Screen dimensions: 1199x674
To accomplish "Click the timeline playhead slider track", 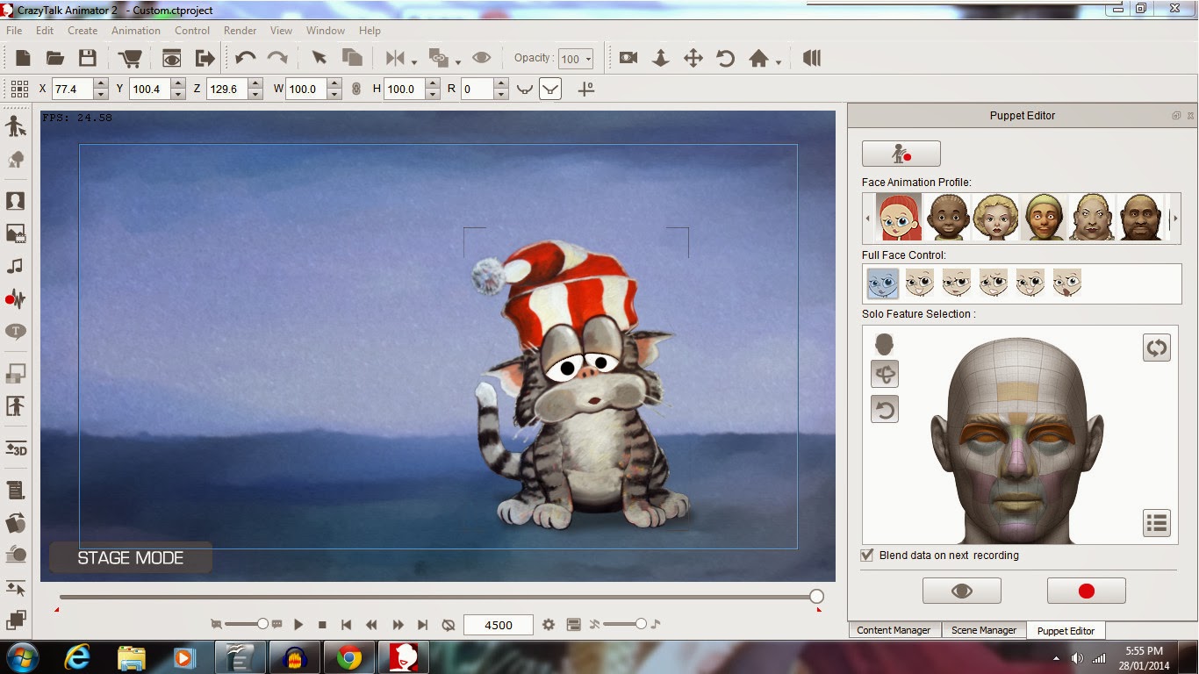I will point(439,597).
